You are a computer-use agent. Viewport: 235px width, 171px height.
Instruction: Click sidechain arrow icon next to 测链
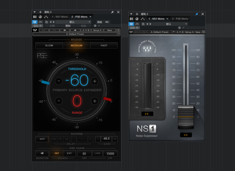pyautogui.click(x=107, y=22)
